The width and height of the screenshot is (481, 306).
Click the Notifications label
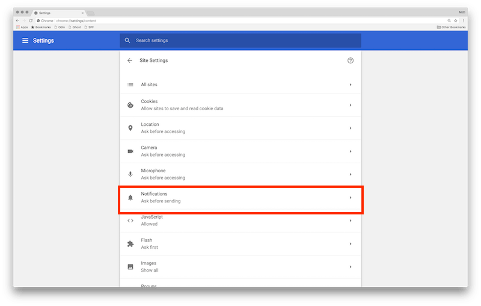(154, 194)
